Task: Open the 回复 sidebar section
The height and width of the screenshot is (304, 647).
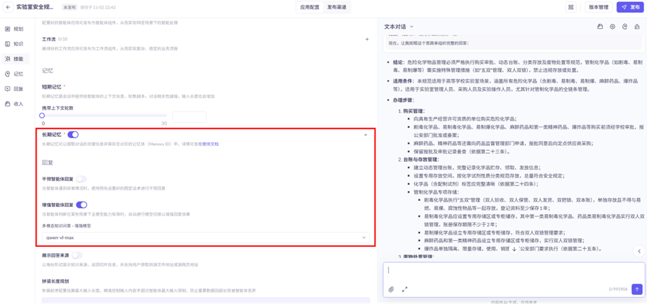Action: 15,89
